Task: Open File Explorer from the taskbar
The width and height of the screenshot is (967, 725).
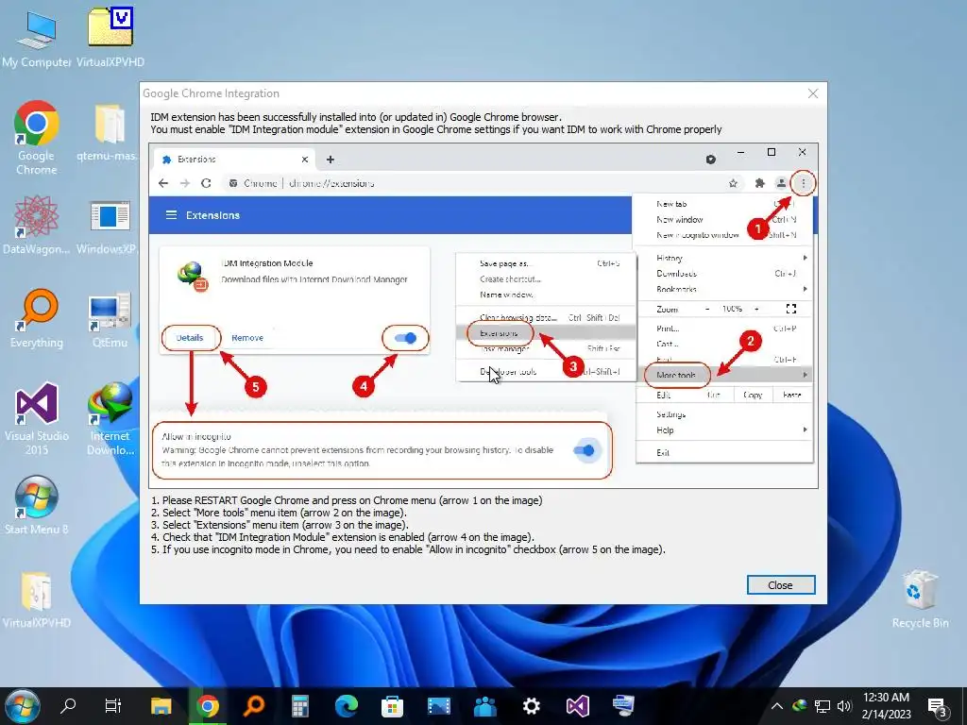Action: click(161, 705)
